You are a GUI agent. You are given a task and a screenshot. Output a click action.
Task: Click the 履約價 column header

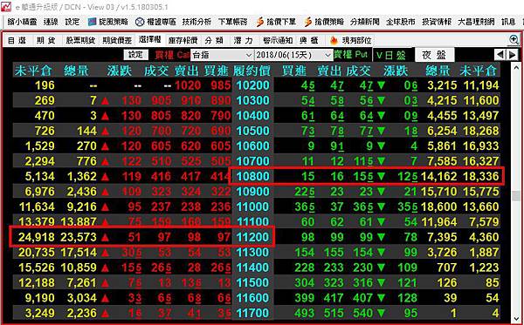click(252, 71)
